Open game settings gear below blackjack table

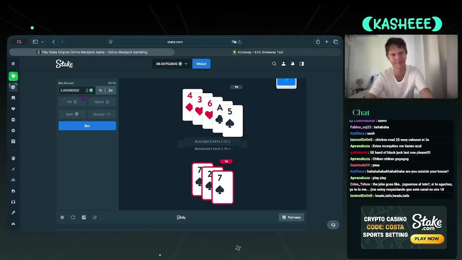coord(62,217)
